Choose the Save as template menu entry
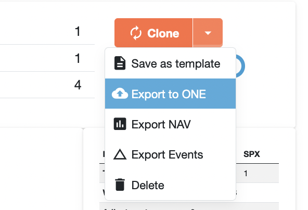308x210 pixels. pos(170,63)
